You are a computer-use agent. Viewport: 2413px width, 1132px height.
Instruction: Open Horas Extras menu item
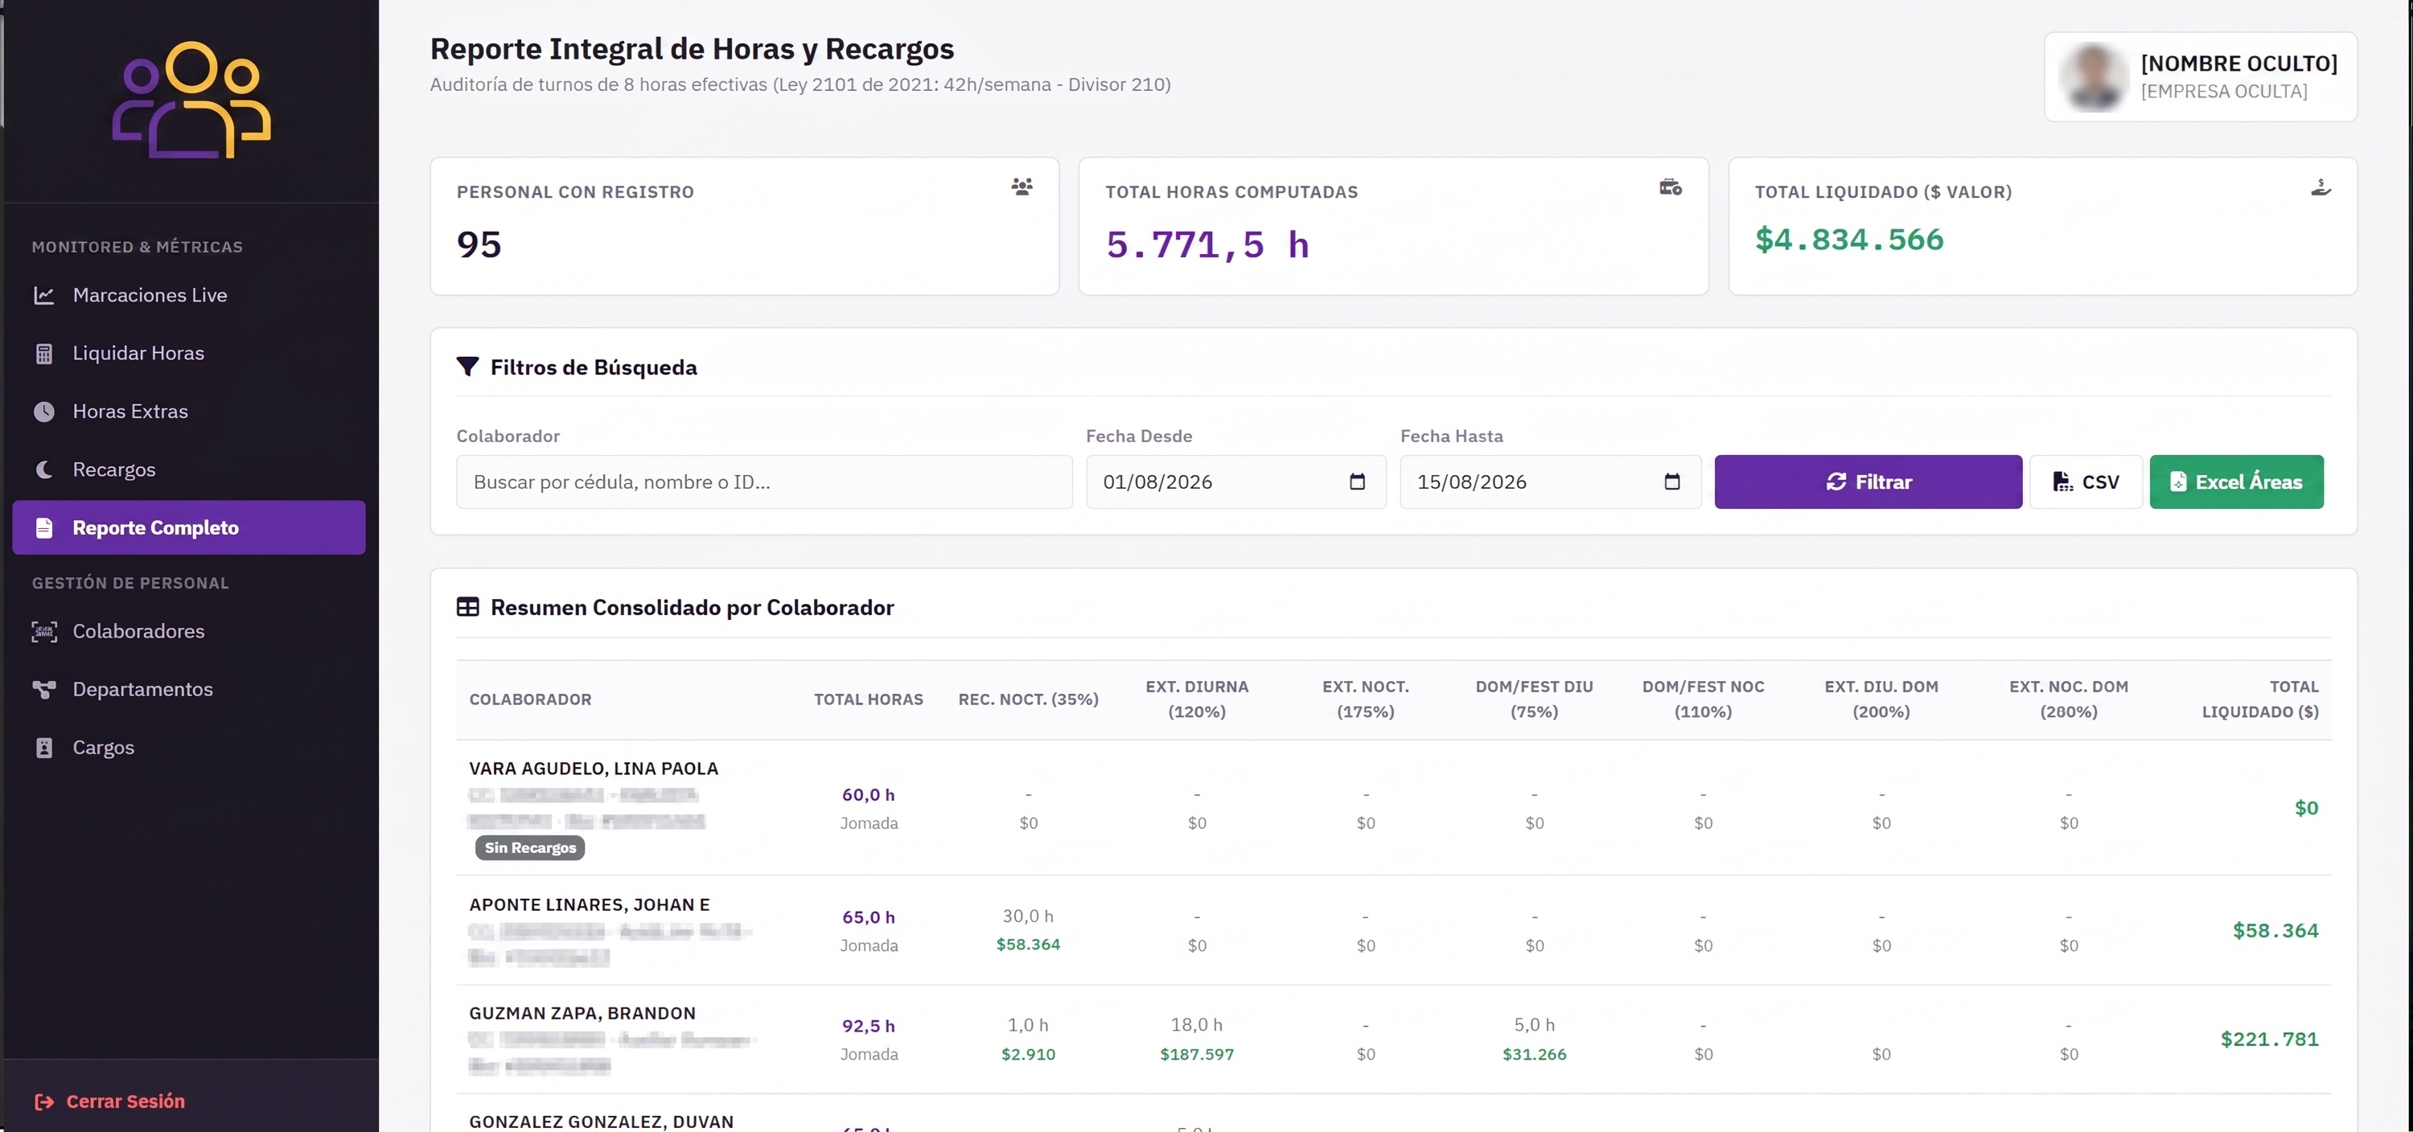[x=189, y=412]
